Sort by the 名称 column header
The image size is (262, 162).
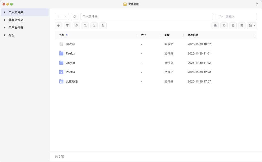62,35
